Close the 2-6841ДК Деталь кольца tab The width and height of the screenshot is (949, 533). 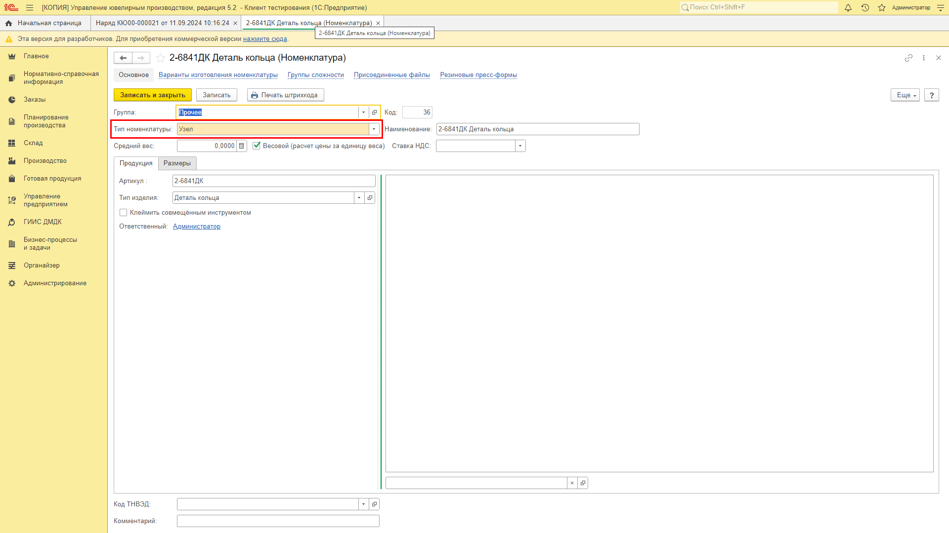[x=378, y=23]
